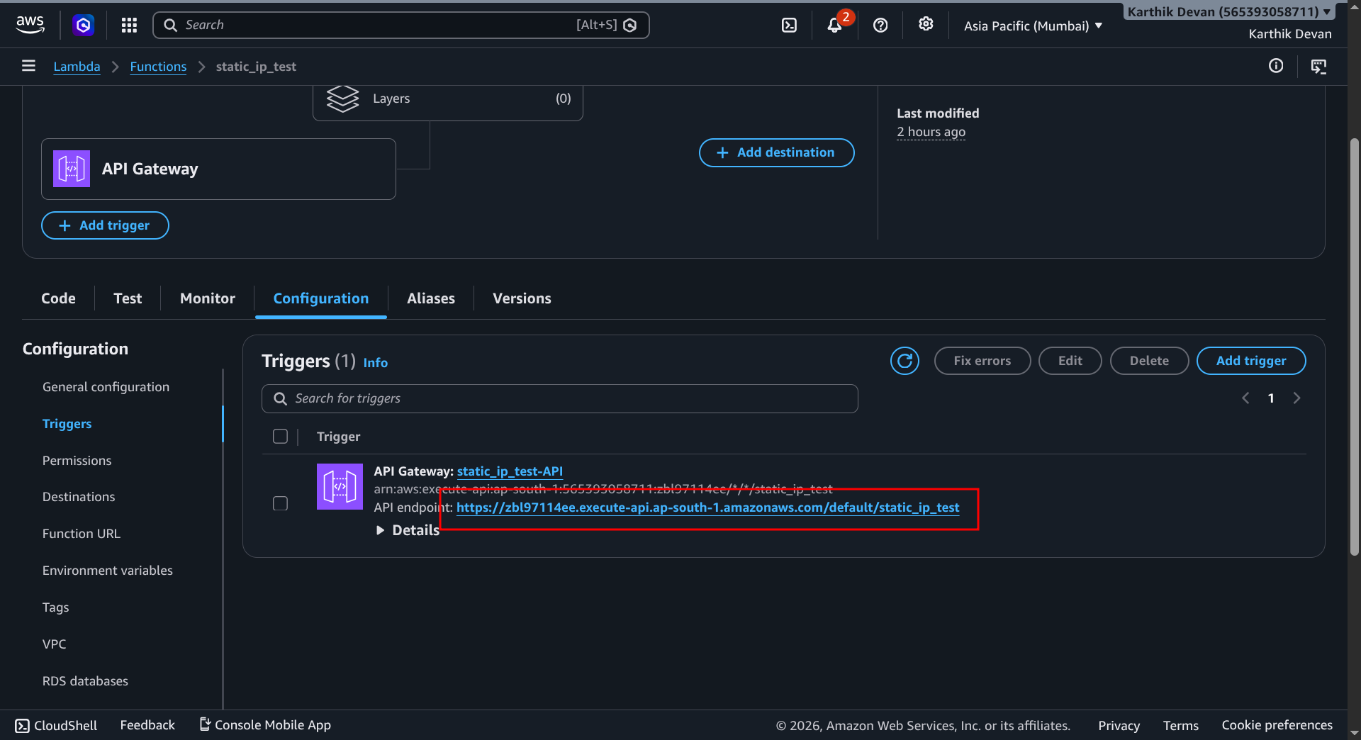This screenshot has height=740, width=1361.
Task: Open the services grid menu
Action: click(129, 26)
